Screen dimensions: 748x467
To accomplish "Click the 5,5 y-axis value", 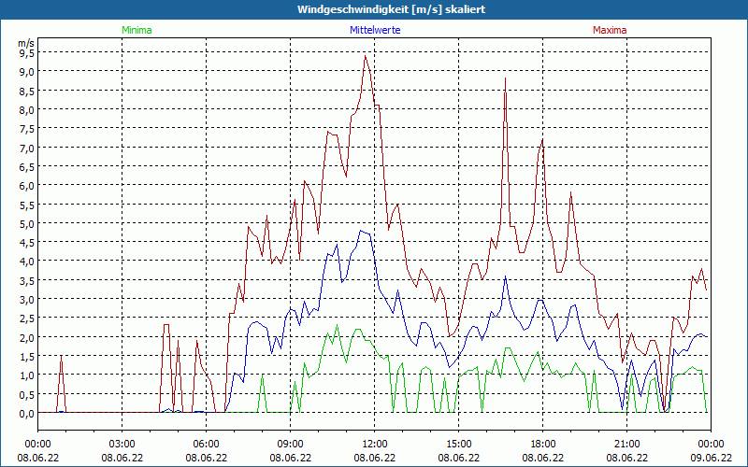I will (x=27, y=205).
